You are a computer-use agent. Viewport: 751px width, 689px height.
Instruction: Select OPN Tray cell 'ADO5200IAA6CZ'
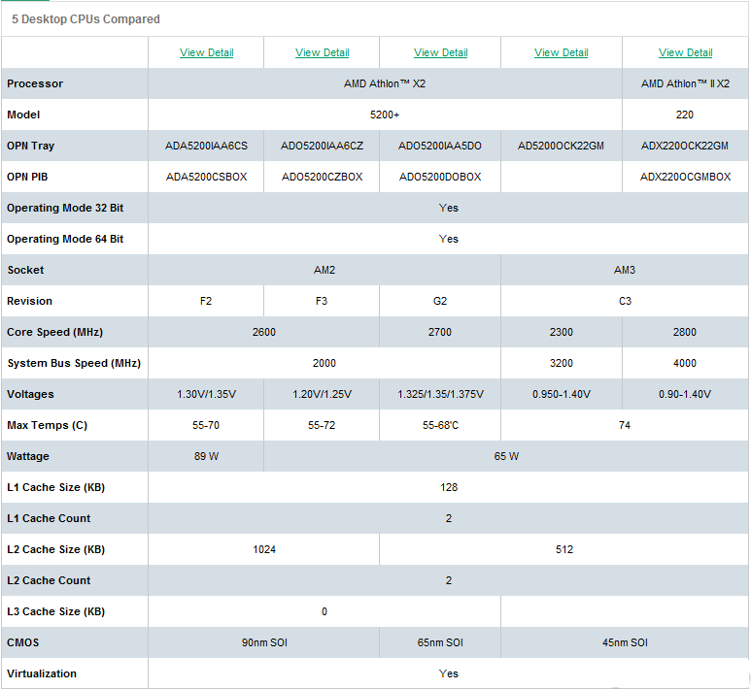point(322,146)
